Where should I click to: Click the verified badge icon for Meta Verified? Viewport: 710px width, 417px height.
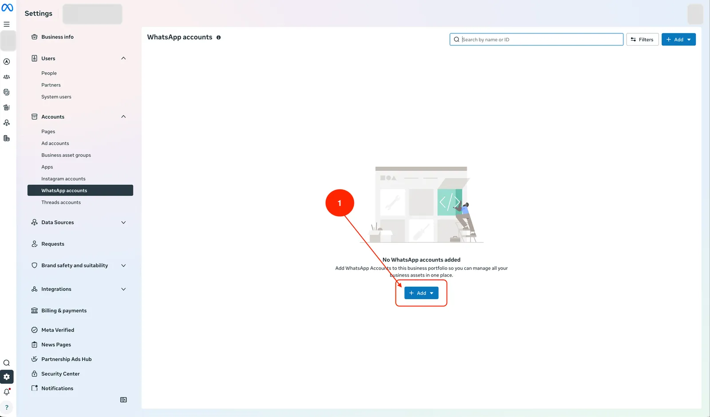34,330
